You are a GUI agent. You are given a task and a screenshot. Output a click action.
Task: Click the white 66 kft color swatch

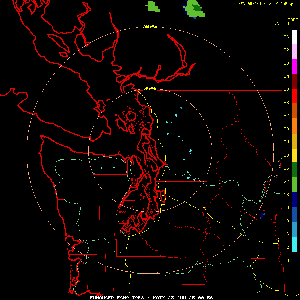294,37
